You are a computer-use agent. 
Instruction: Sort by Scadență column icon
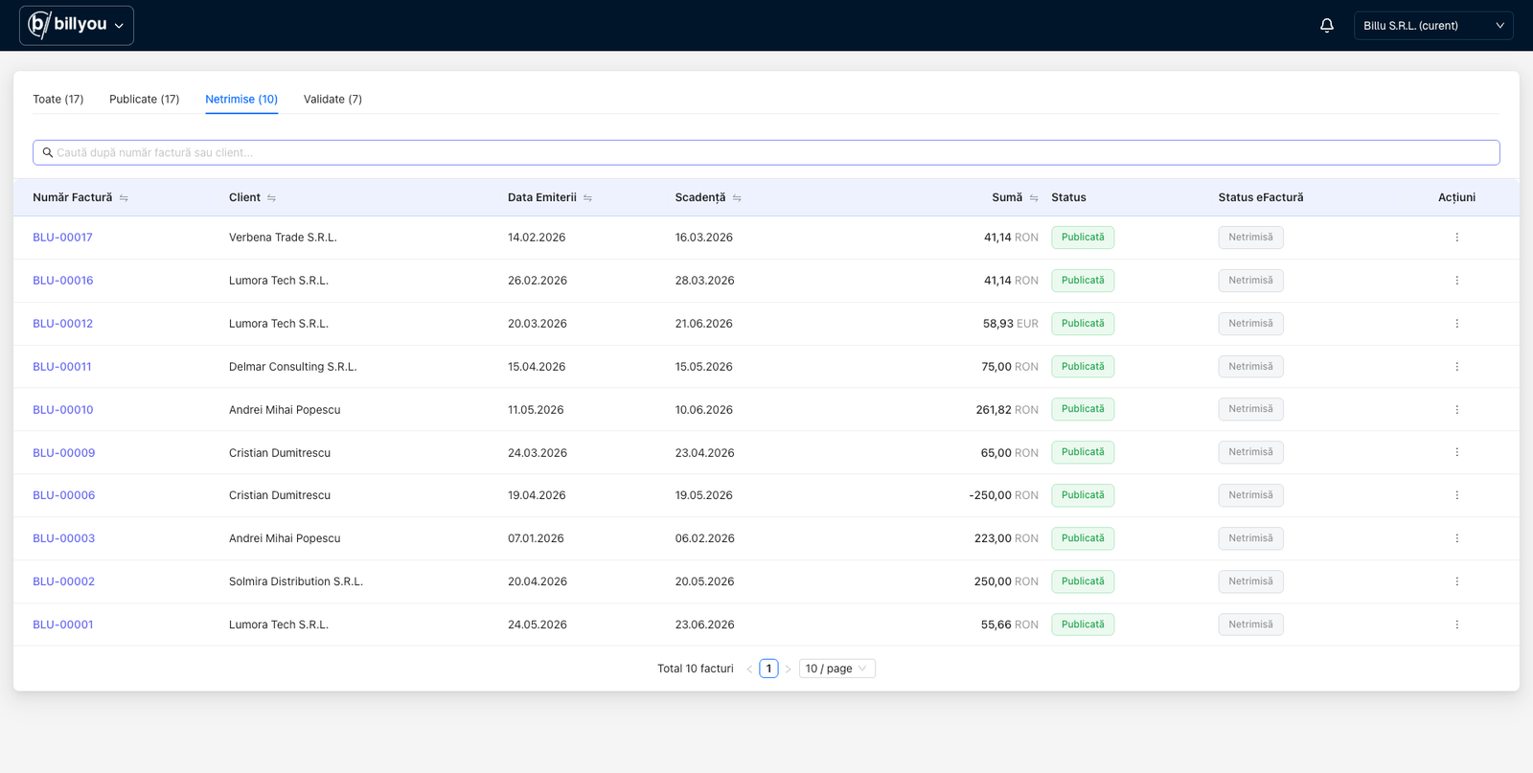click(x=737, y=198)
